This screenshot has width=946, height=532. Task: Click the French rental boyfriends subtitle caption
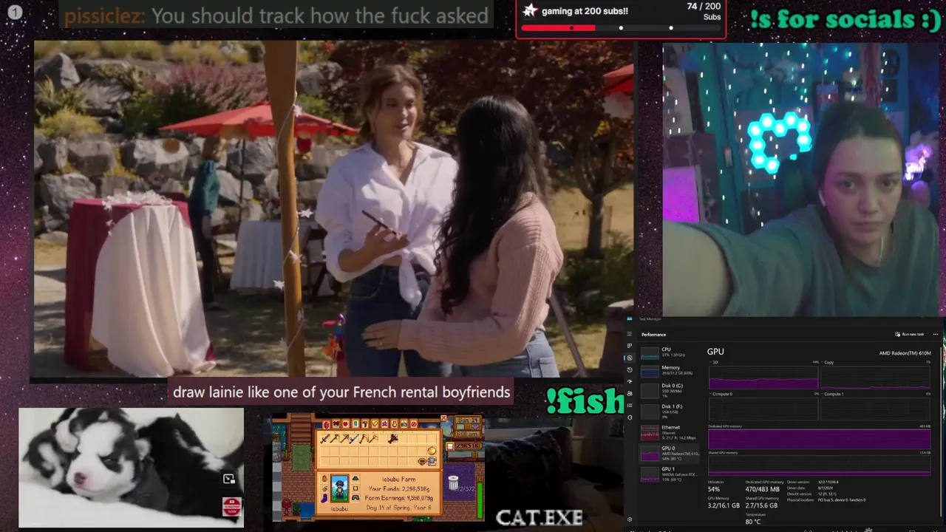click(341, 392)
